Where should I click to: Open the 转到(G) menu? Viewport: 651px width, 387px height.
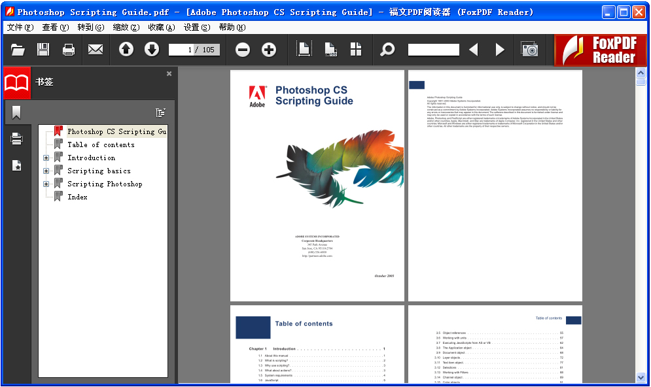(90, 27)
